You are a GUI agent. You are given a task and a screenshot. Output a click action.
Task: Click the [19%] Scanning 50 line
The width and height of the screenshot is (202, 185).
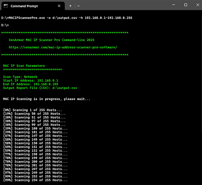[x=34, y=114]
